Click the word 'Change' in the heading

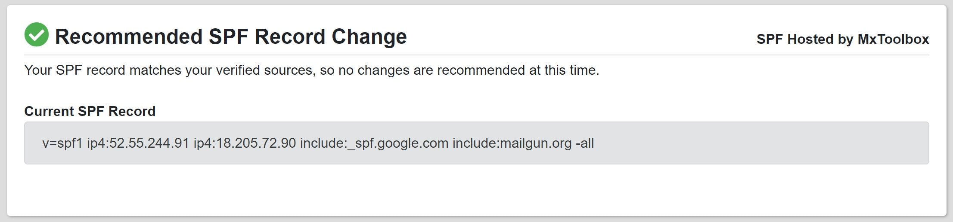tap(369, 36)
